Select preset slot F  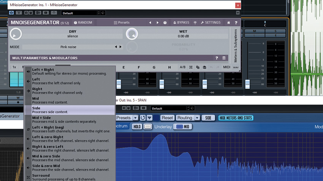[139, 67]
